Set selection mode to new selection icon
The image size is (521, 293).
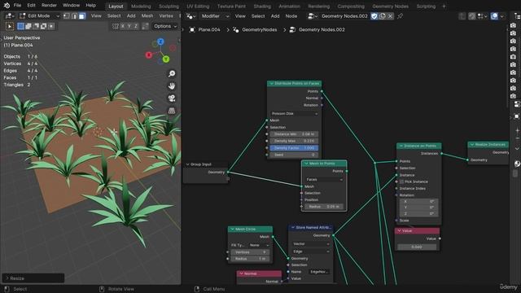(x=20, y=26)
